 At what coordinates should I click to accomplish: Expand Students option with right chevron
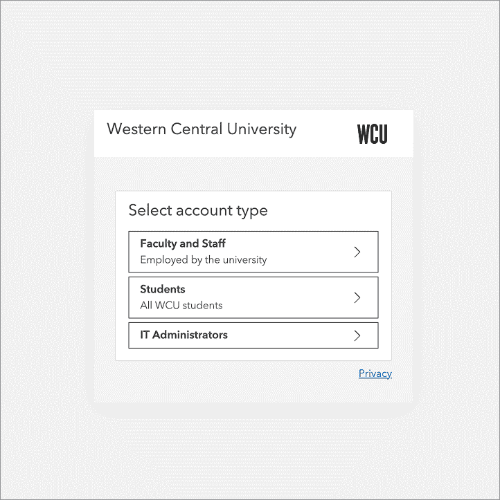(357, 297)
